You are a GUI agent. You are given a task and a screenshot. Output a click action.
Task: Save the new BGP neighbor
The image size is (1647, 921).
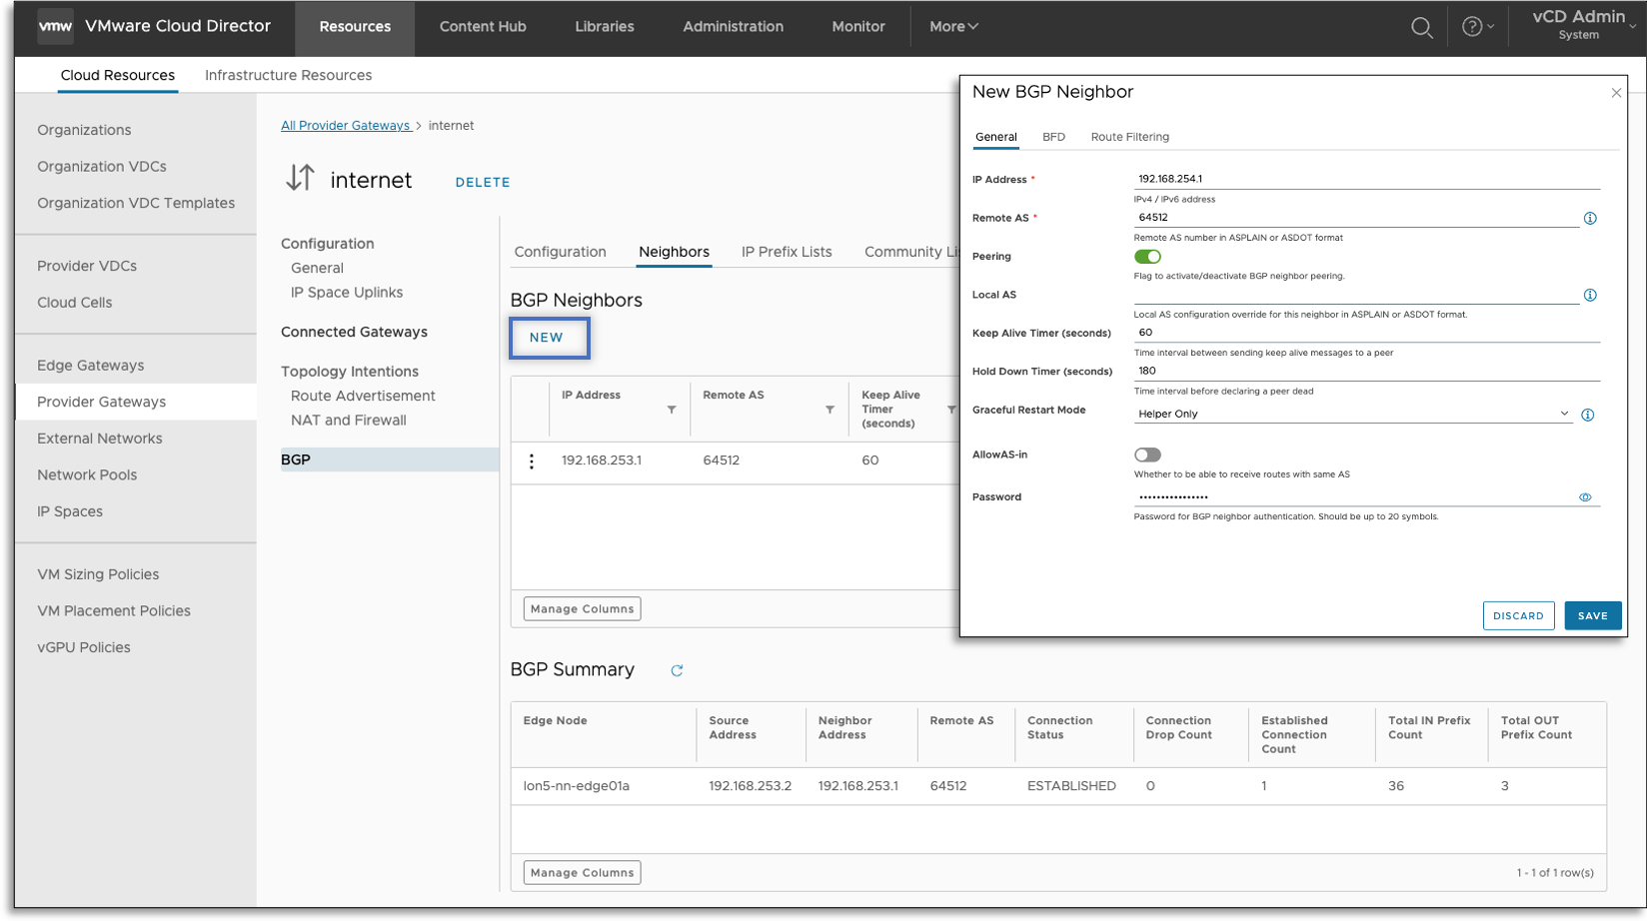point(1592,615)
